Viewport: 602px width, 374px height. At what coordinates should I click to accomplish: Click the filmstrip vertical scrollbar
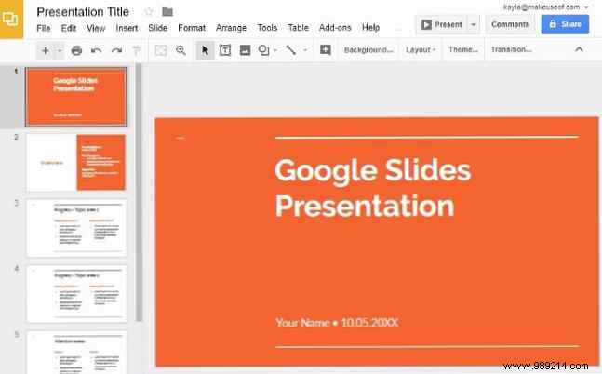(x=139, y=192)
